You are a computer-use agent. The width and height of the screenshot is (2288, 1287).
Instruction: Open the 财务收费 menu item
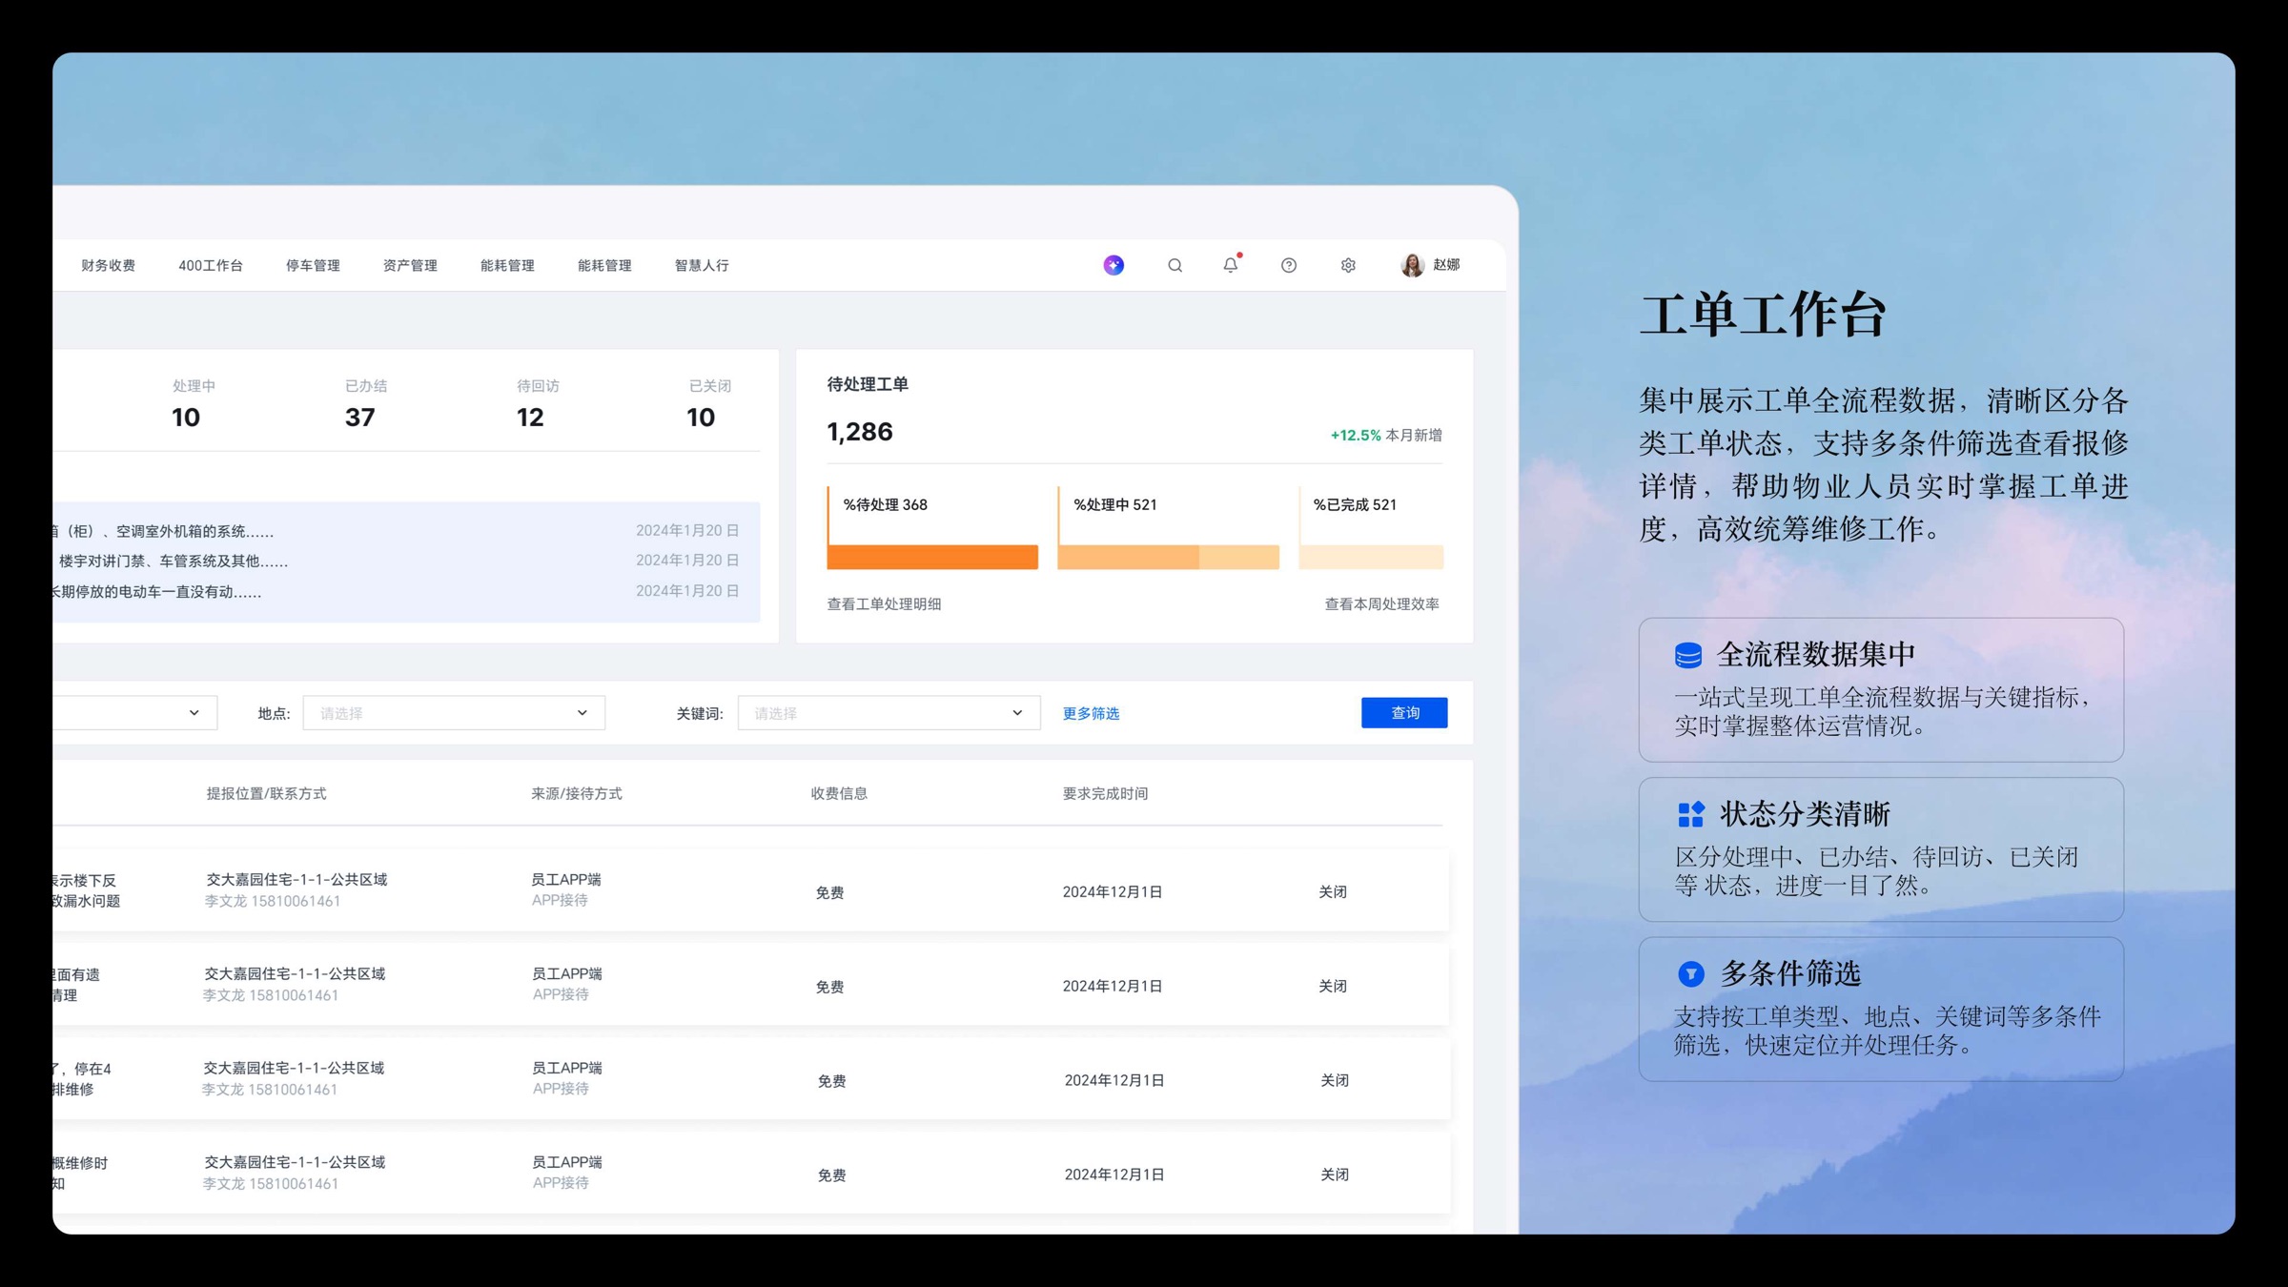(x=108, y=265)
